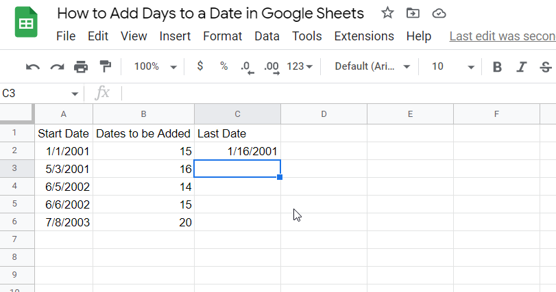Viewport: 556px width, 292px height.
Task: Open the Extensions menu
Action: click(364, 36)
